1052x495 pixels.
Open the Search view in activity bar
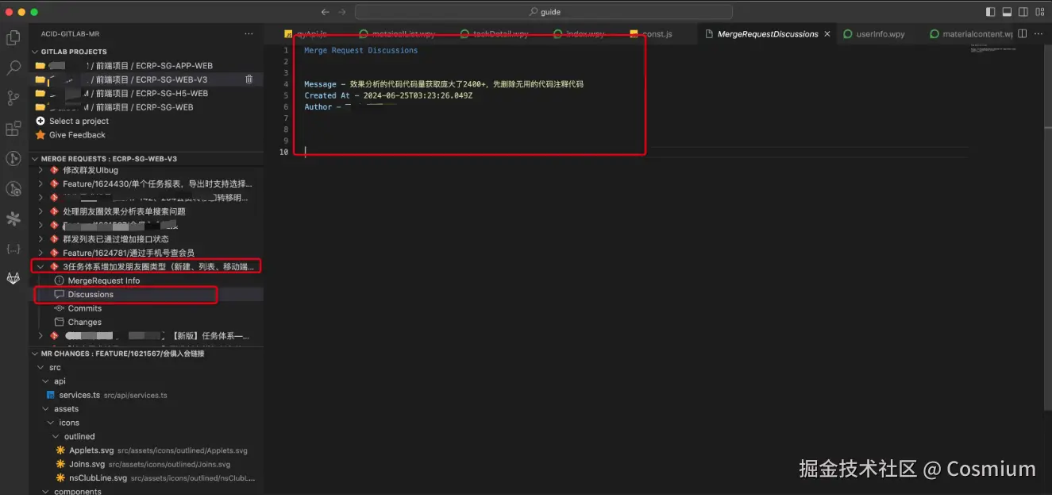(13, 68)
